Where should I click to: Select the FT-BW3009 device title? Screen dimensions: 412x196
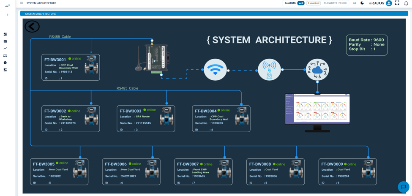332,164
